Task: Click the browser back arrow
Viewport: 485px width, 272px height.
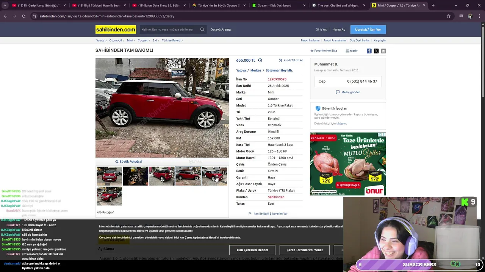Action: click(5, 16)
